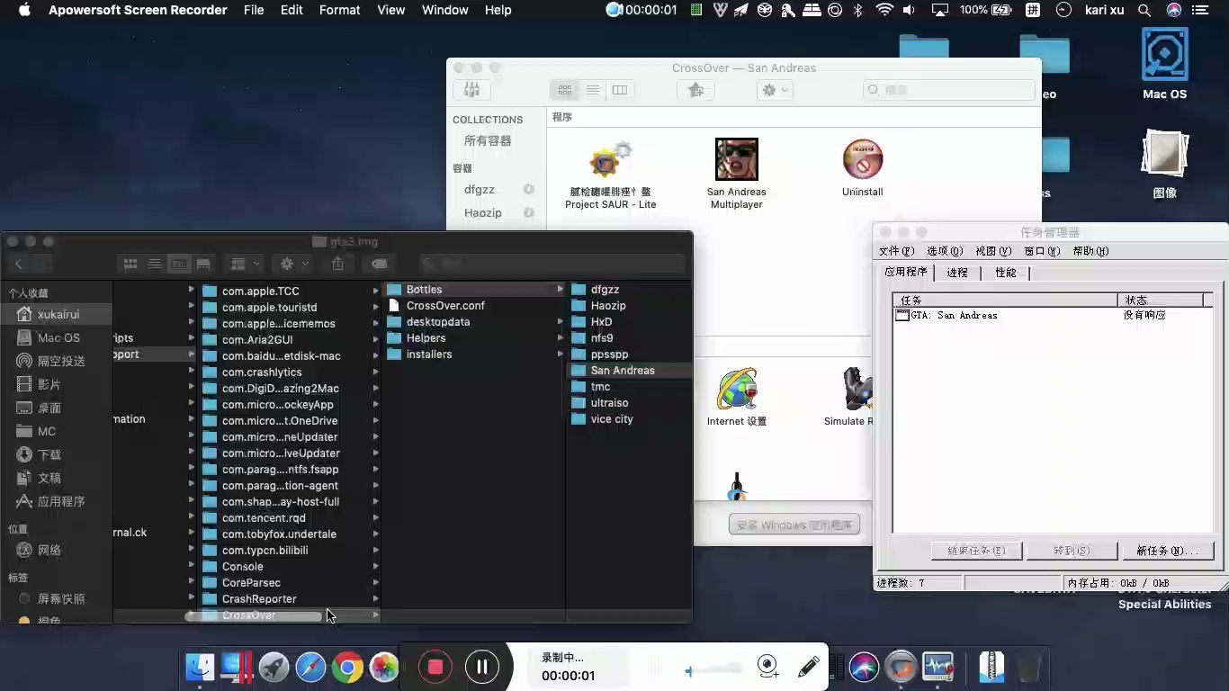Go back in Finder window
The height and width of the screenshot is (691, 1229).
tap(19, 264)
